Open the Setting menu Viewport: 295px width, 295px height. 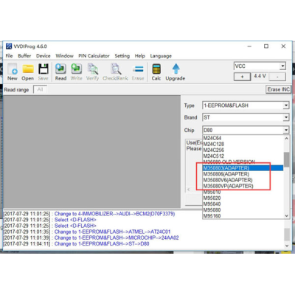122,56
